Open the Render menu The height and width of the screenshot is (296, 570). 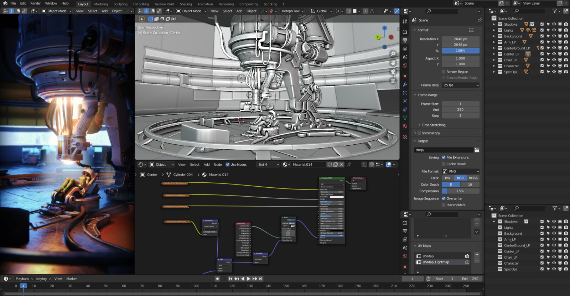coord(36,3)
